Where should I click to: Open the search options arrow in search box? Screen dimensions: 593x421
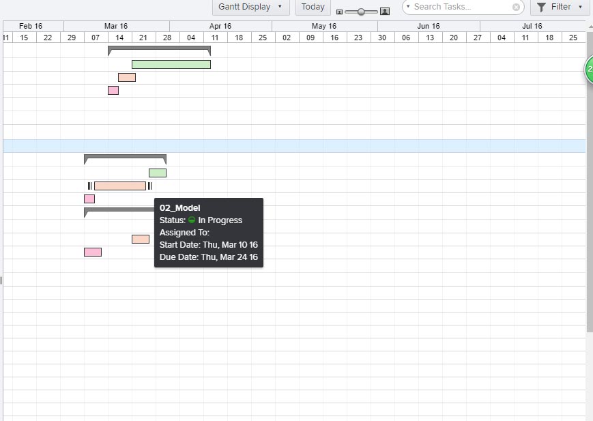tap(408, 6)
